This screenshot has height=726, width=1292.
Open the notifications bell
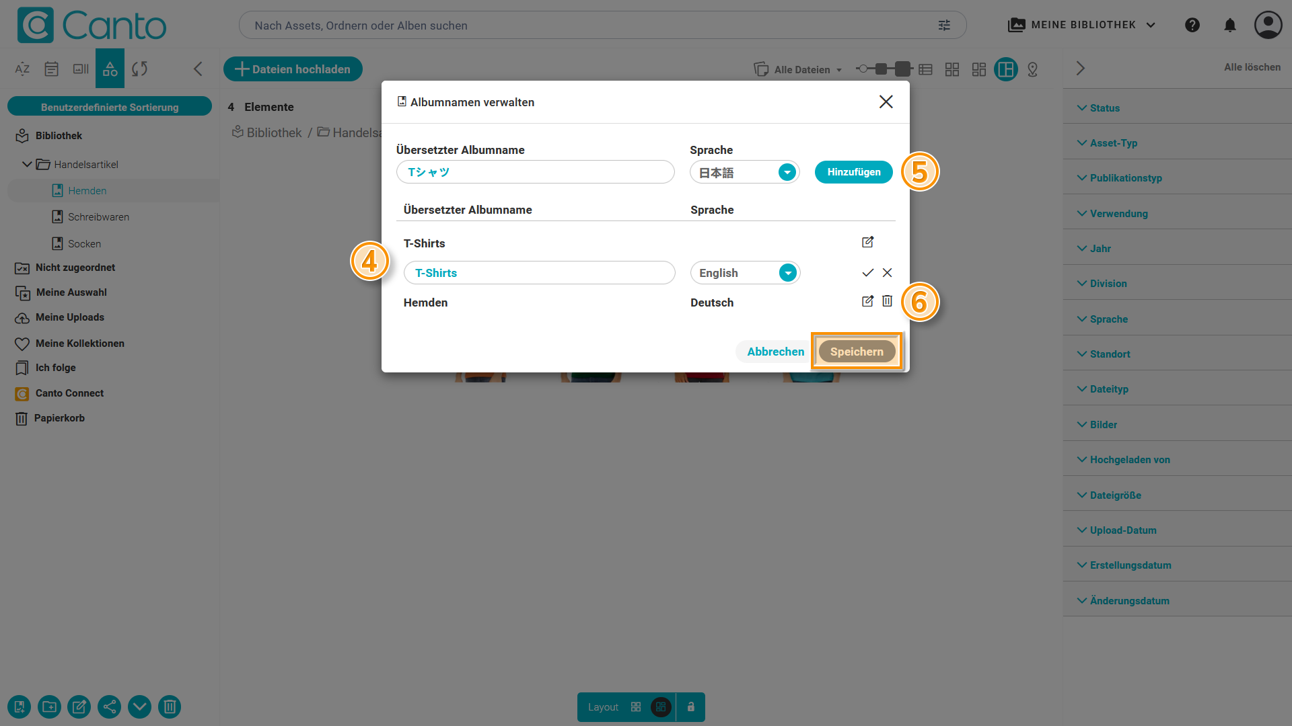pyautogui.click(x=1229, y=25)
